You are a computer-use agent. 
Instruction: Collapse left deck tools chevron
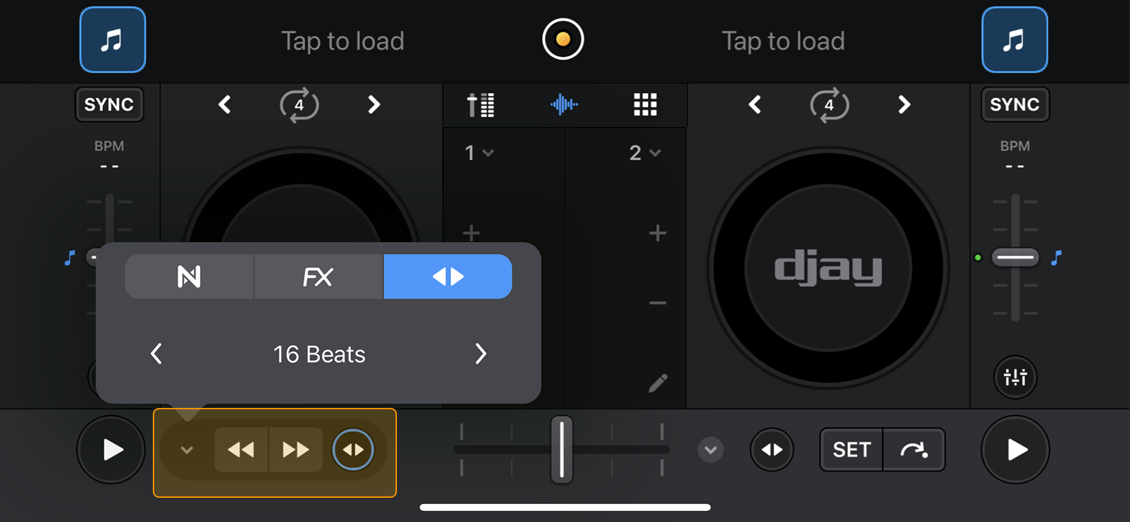coord(187,450)
